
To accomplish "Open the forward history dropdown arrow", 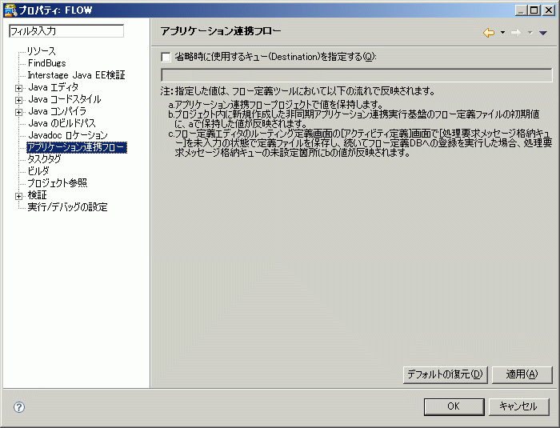I will [x=530, y=33].
